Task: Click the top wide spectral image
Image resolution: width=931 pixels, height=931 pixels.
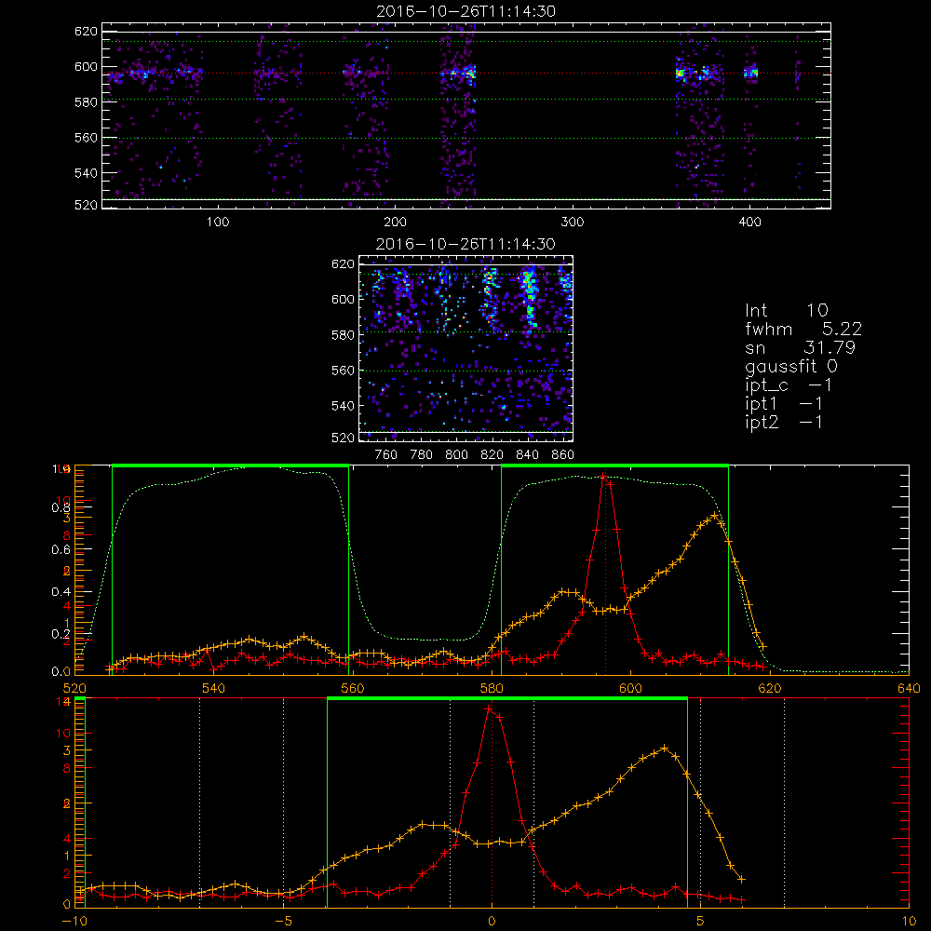Action: point(466,115)
